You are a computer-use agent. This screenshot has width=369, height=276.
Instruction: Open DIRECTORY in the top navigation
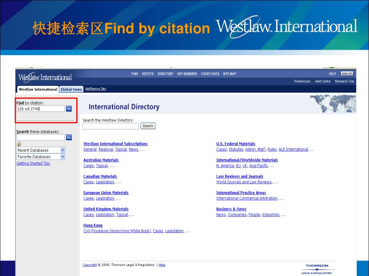pos(165,74)
